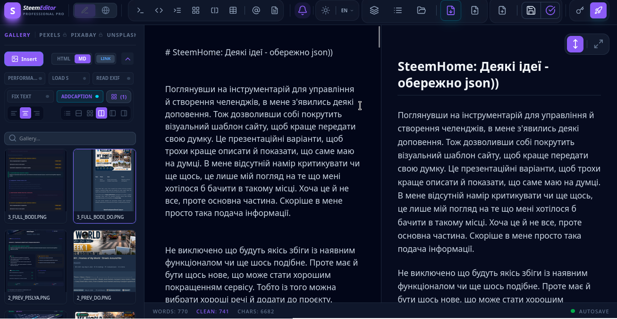Image resolution: width=617 pixels, height=319 pixels.
Task: Click the purple Insert button
Action: (24, 59)
